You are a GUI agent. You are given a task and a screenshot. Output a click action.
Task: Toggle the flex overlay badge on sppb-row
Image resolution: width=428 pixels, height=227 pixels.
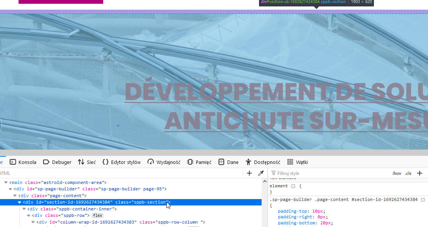98,215
